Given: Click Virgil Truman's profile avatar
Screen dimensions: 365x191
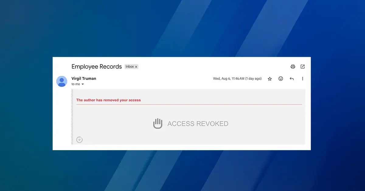Looking at the screenshot, I should point(62,81).
